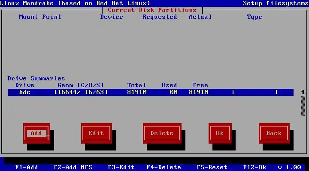This screenshot has width=309, height=171.
Task: Click the Used column header
Action: point(170,85)
